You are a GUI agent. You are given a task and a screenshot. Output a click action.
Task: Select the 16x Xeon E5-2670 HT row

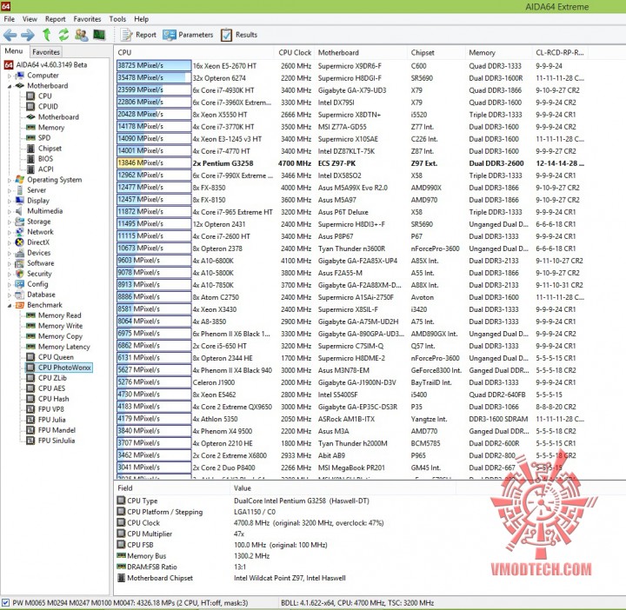pyautogui.click(x=350, y=66)
